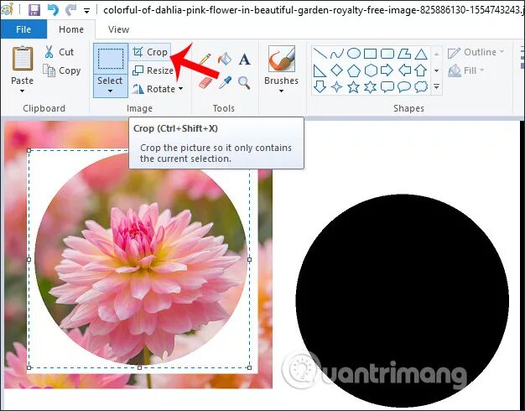Pick the Hexagon shape

(x=371, y=70)
